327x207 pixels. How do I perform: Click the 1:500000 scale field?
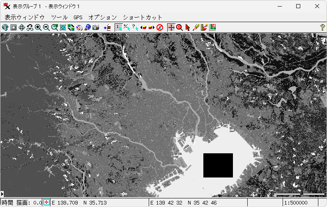(300, 202)
